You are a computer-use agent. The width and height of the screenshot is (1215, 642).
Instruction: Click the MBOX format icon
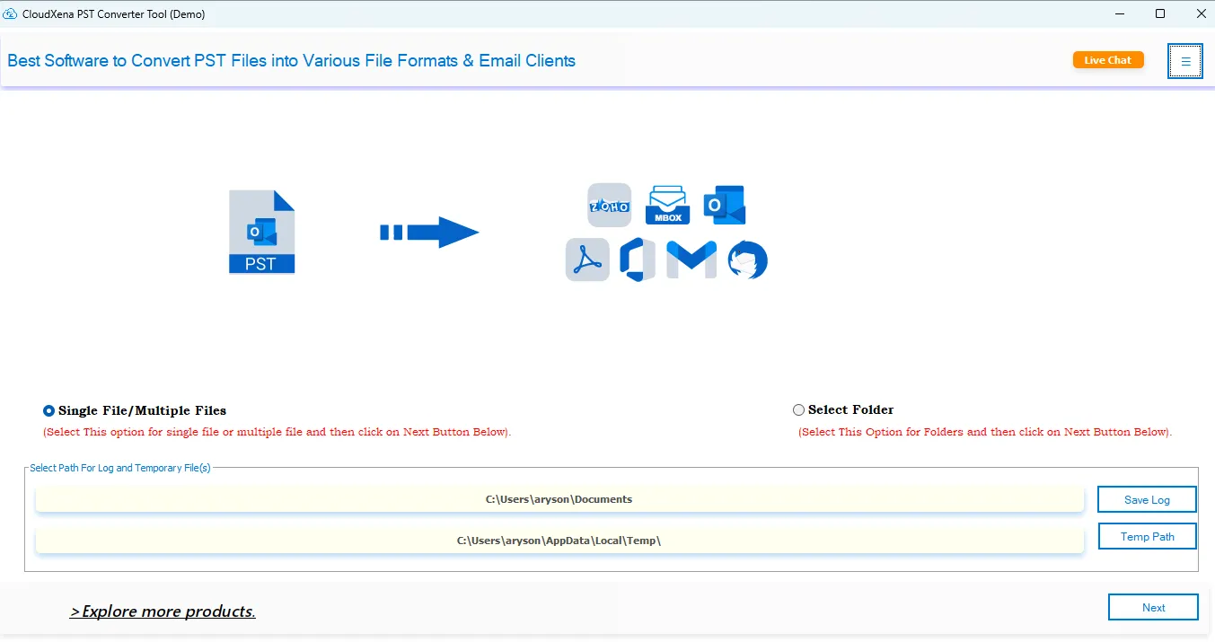click(666, 206)
